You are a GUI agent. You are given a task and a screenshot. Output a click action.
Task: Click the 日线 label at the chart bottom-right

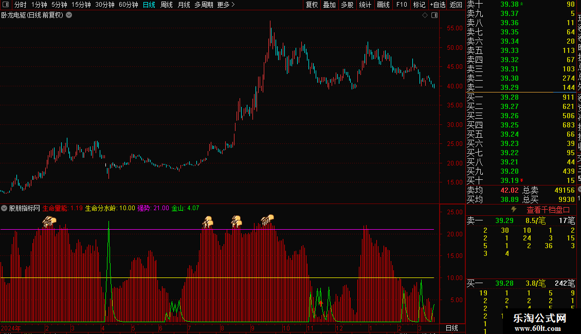pos(451,328)
